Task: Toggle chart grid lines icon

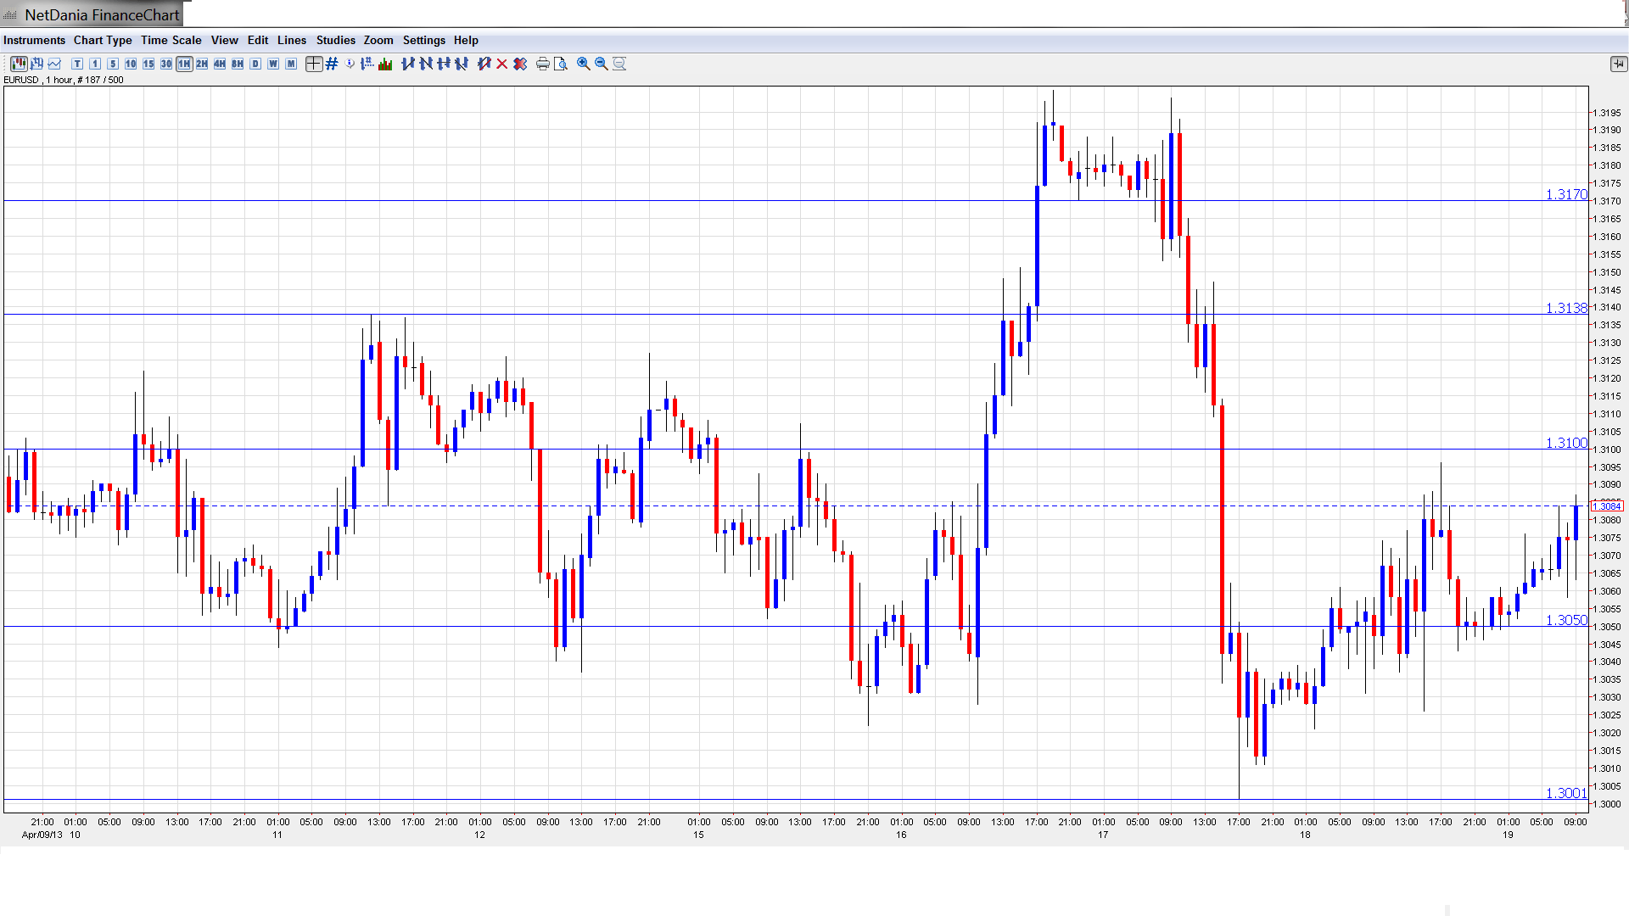Action: point(332,64)
